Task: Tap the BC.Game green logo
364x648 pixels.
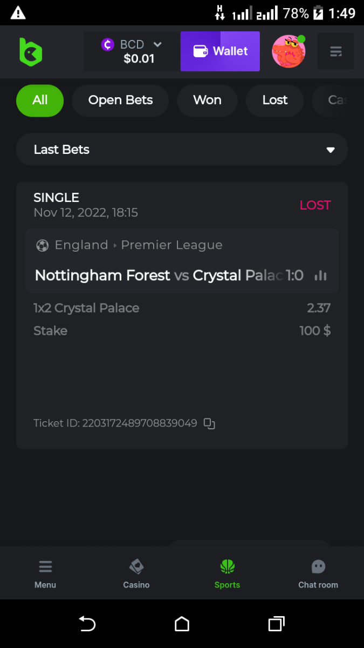Action: point(31,52)
